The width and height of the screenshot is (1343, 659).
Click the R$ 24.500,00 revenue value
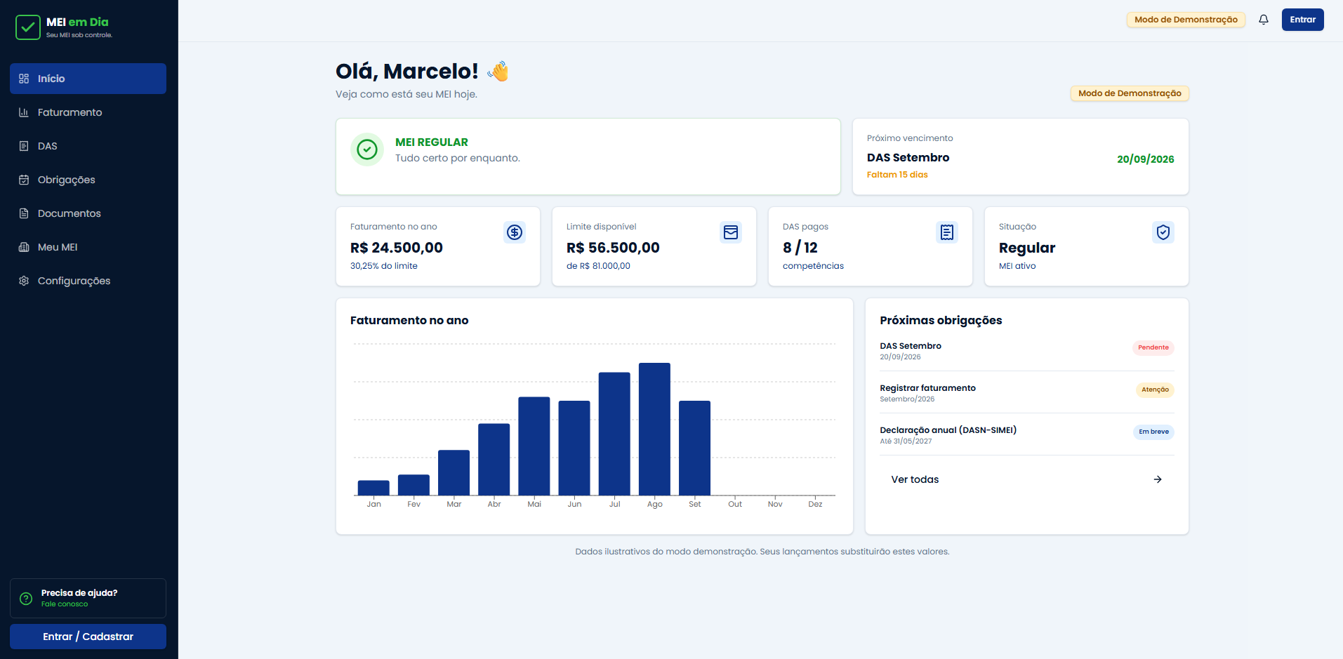click(x=397, y=248)
